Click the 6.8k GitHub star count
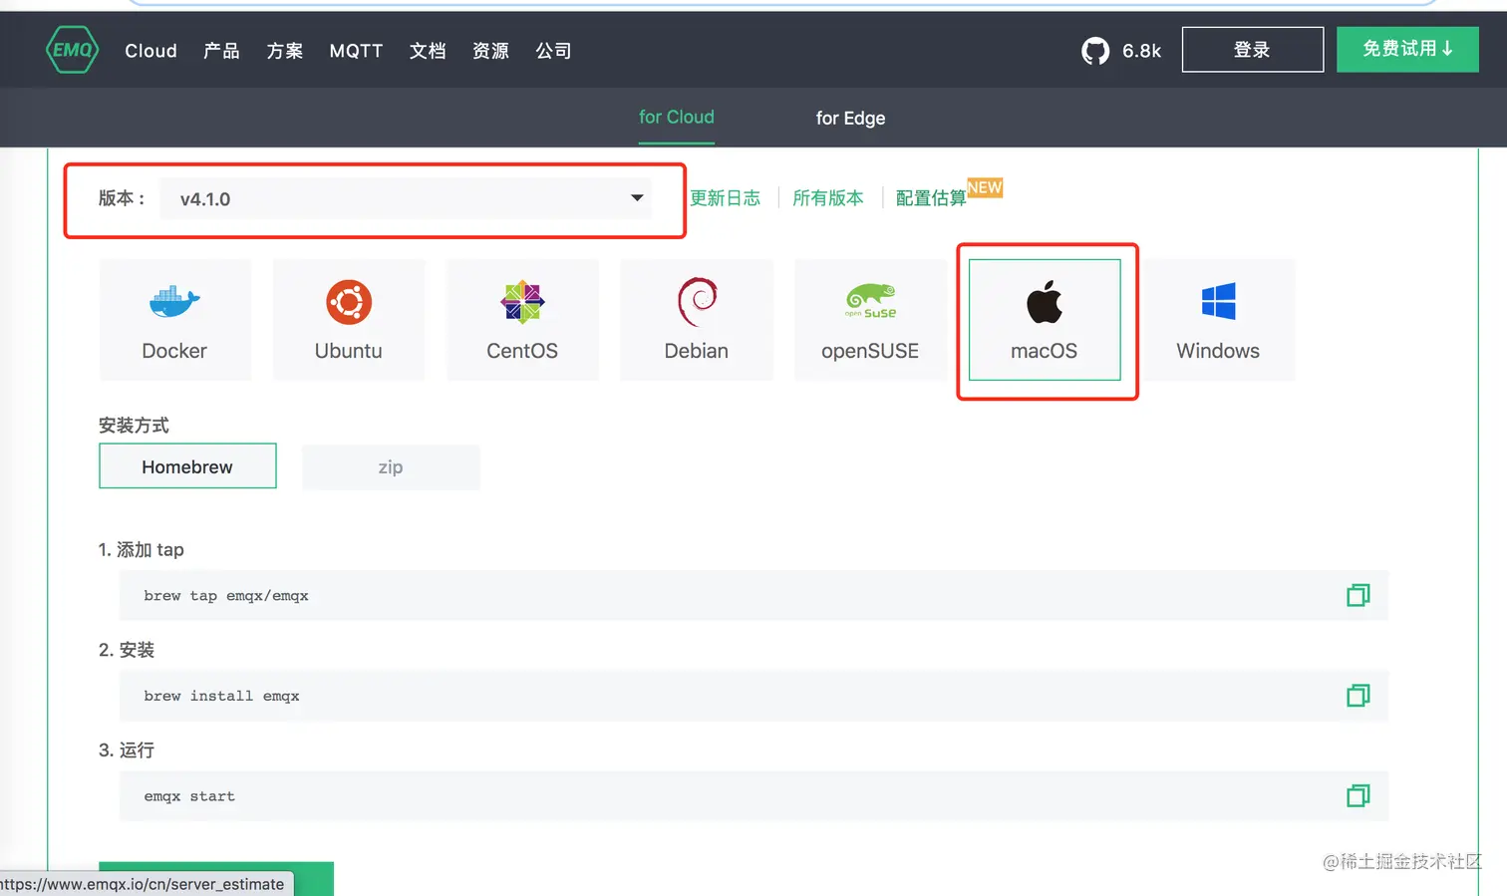The image size is (1507, 896). point(1142,51)
